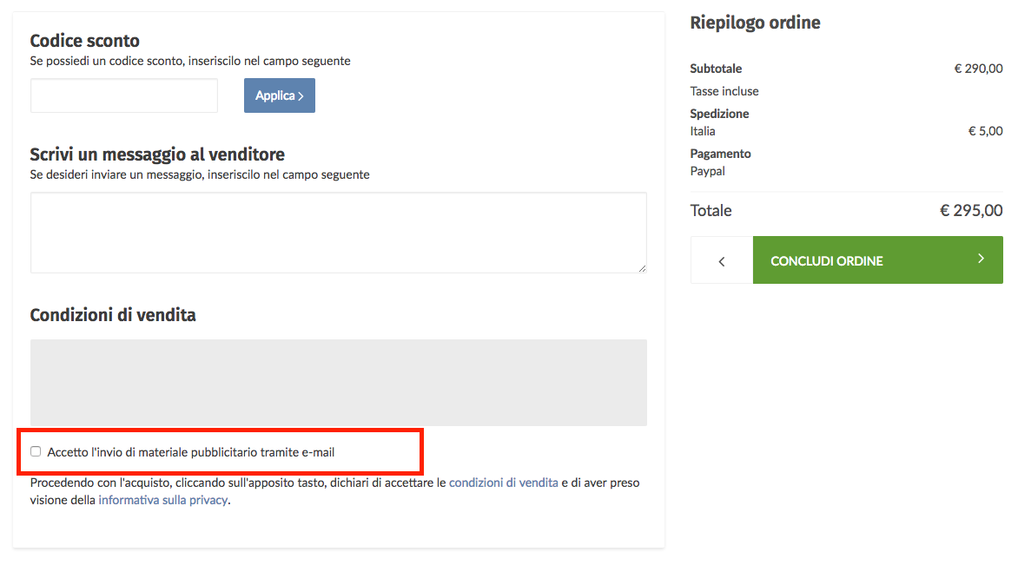
Task: Click the subtotal amount € 290,00
Action: (977, 69)
